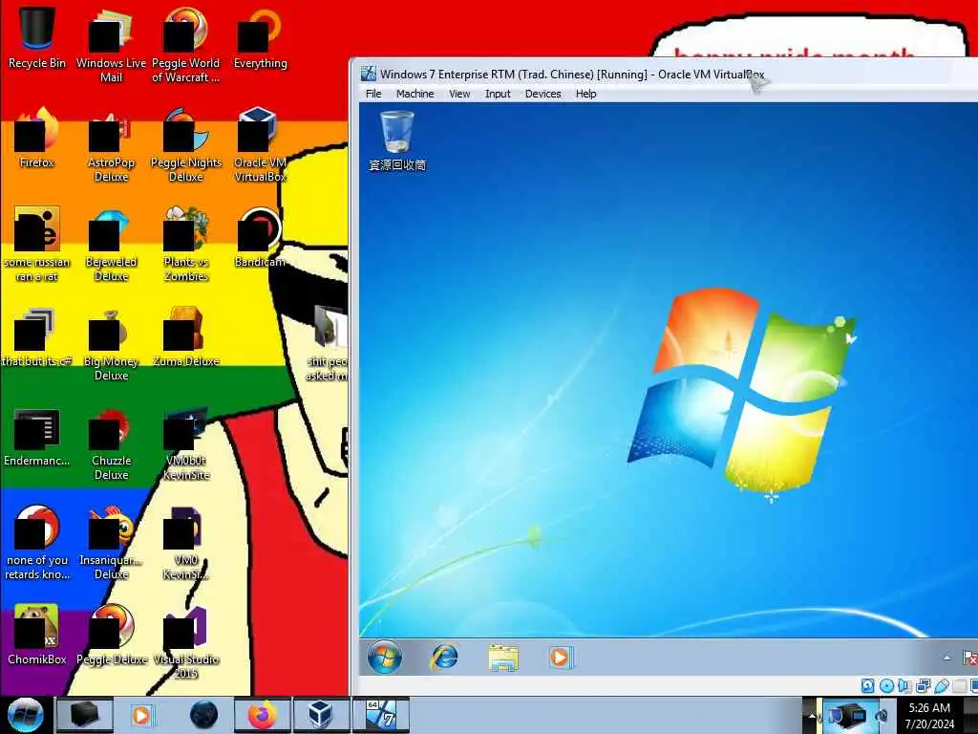The height and width of the screenshot is (734, 978).
Task: Open Windows Explorer folder in guest taskbar
Action: click(x=502, y=658)
